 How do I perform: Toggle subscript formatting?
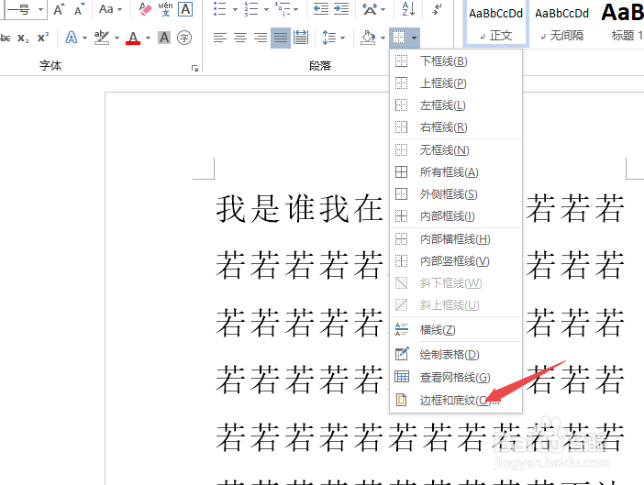click(x=23, y=39)
